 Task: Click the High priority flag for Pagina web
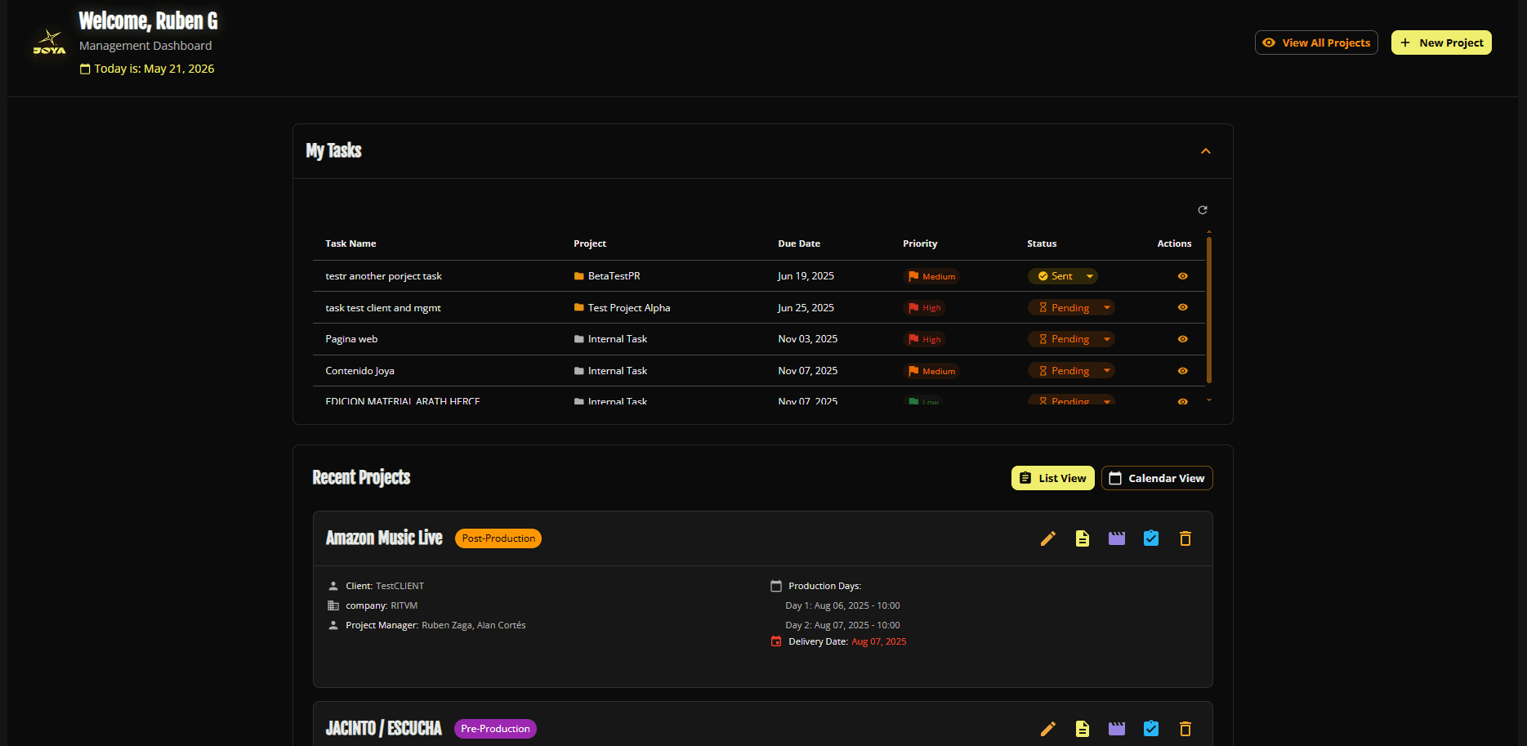click(913, 339)
